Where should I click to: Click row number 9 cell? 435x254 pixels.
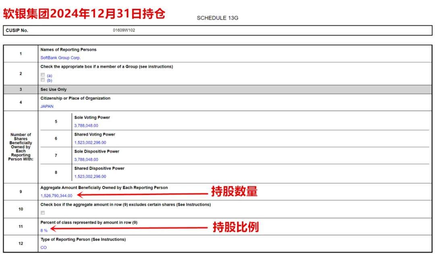pyautogui.click(x=21, y=192)
